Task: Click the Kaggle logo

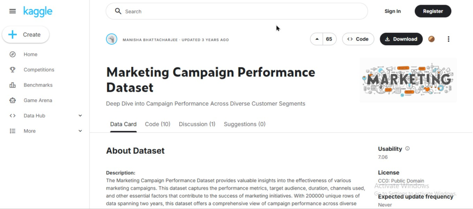Action: (37, 11)
